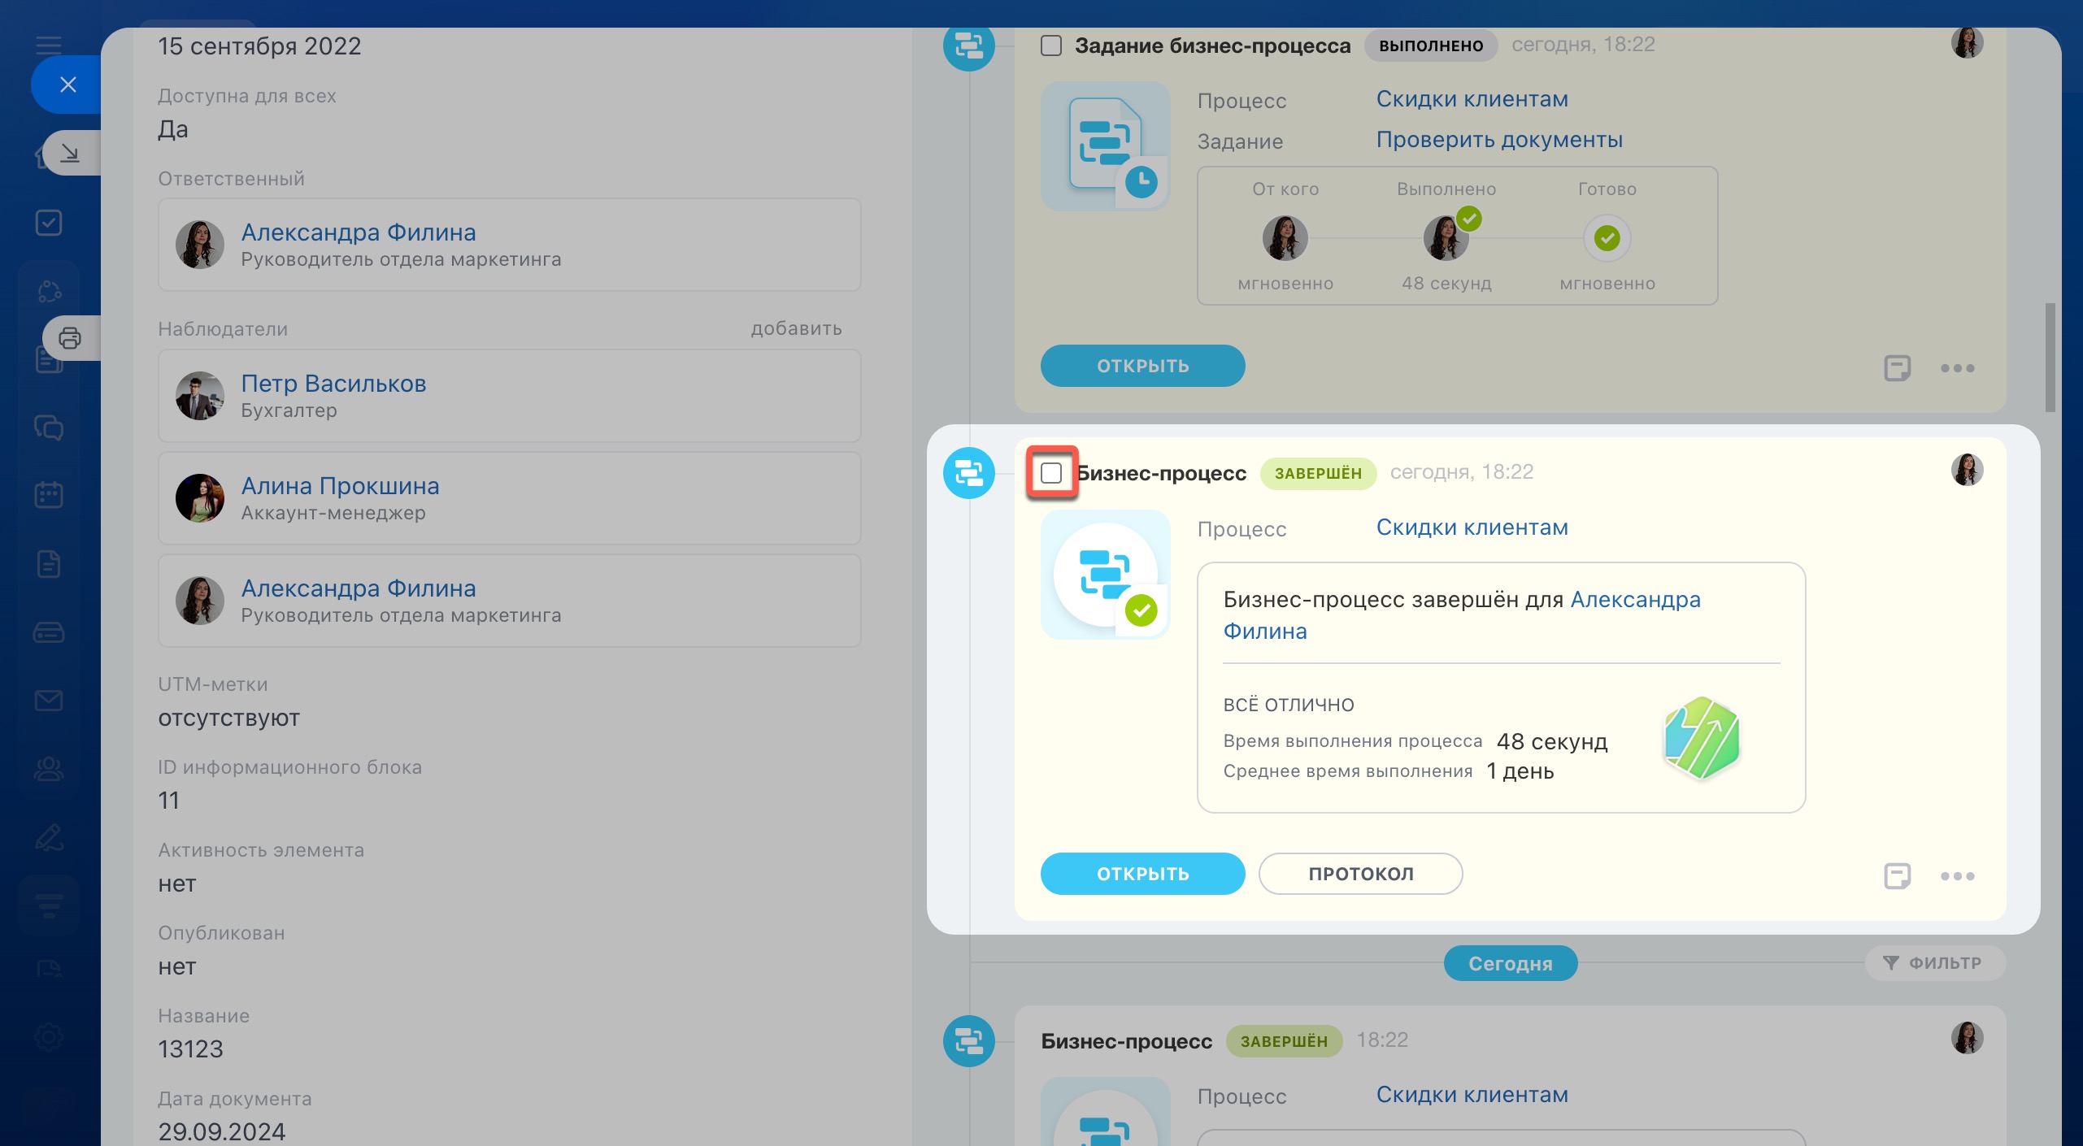Open the drive icon in left sidebar

point(49,632)
